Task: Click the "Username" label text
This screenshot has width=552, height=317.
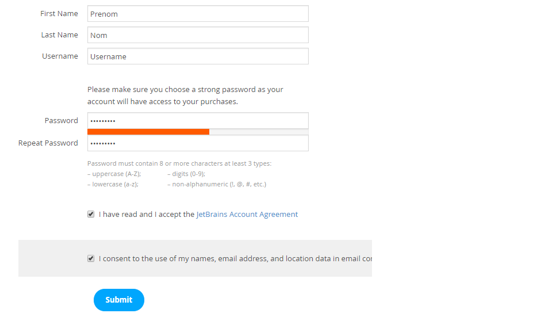Action: (60, 56)
